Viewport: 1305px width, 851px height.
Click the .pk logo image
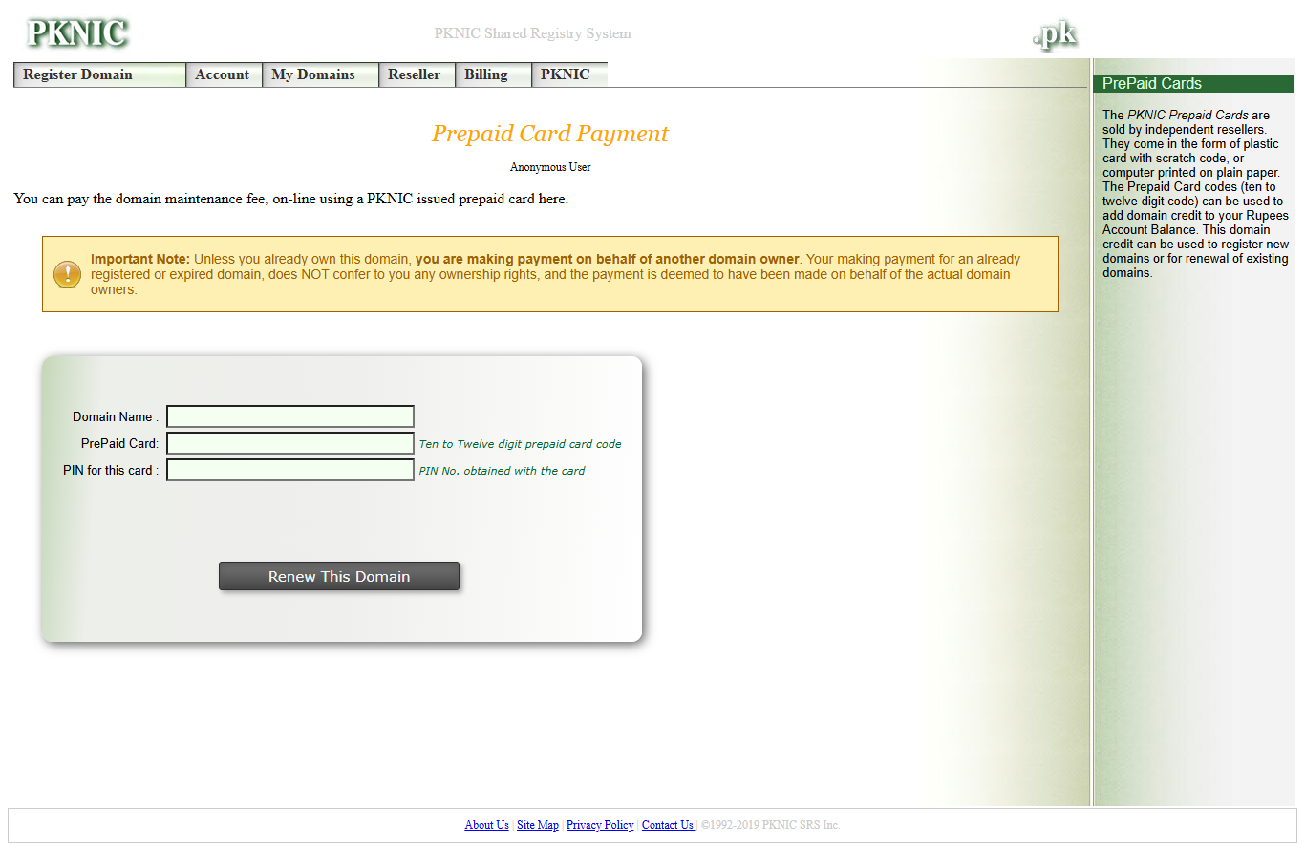(1055, 34)
